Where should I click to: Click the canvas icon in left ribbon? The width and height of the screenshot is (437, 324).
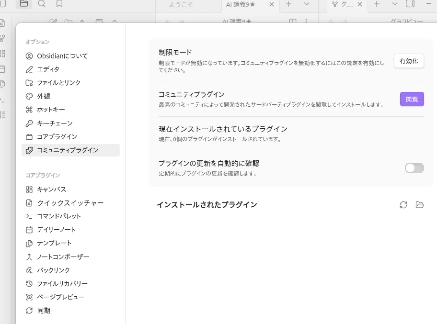click(2, 54)
